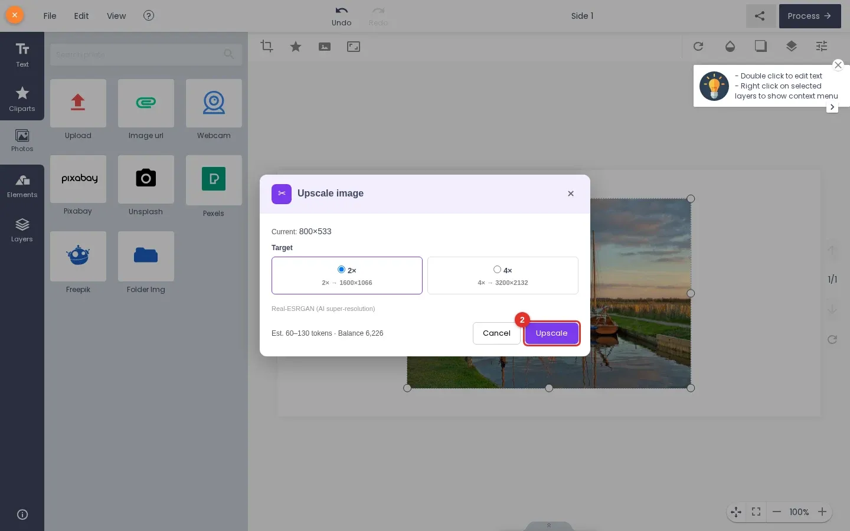Select the 2× upscale target
This screenshot has height=531, width=850.
tap(347, 276)
